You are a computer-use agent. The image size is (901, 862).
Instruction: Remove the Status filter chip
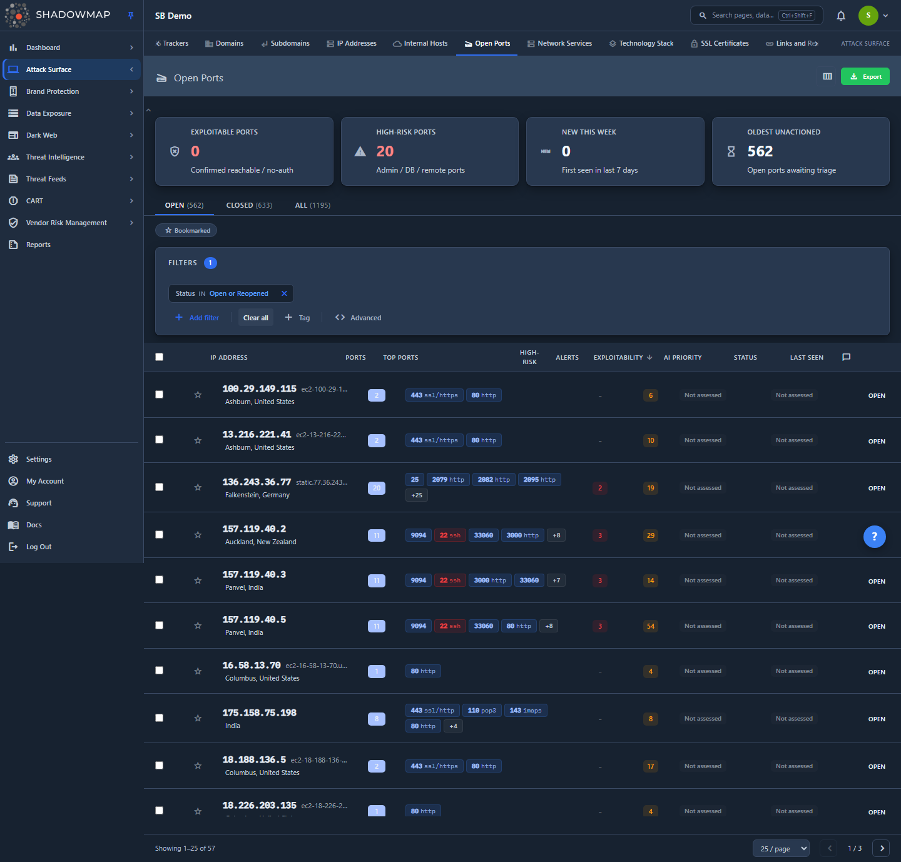[284, 293]
